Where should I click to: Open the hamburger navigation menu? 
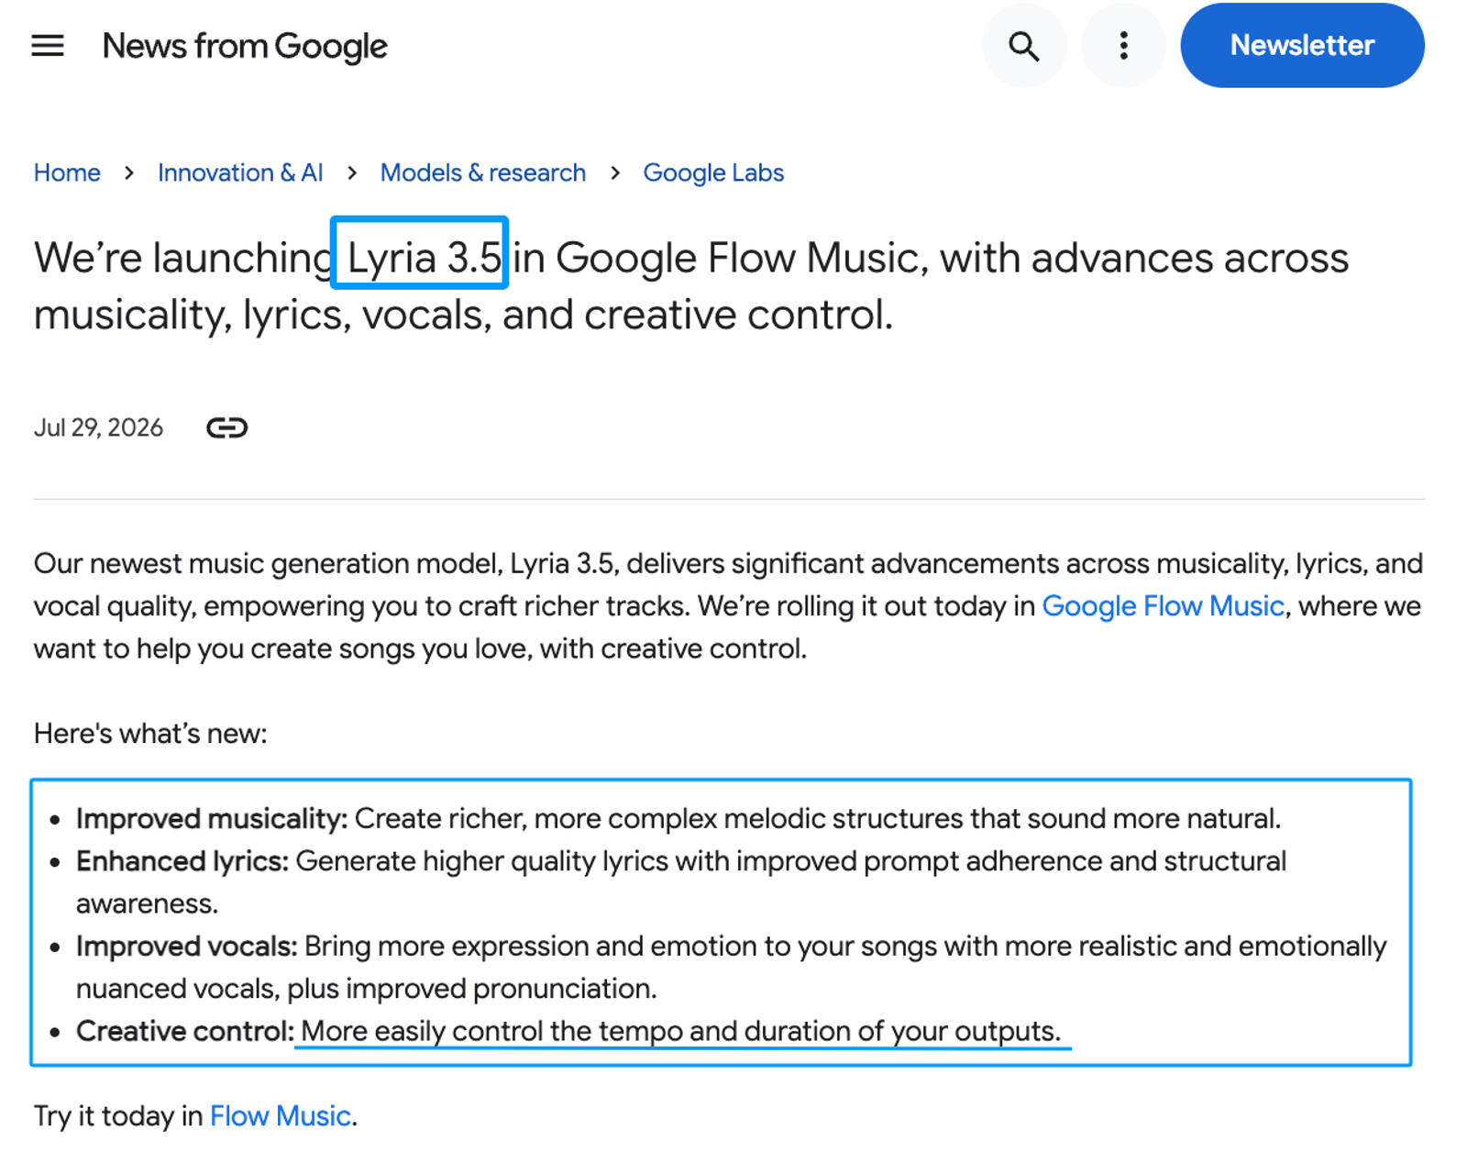click(x=48, y=46)
